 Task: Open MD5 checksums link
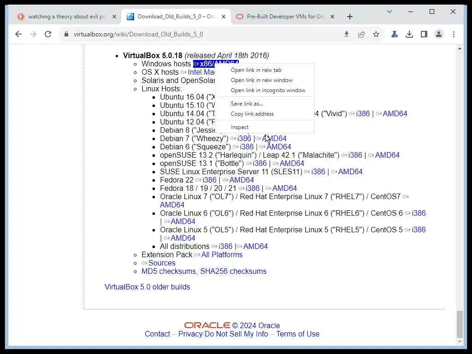[x=169, y=271]
